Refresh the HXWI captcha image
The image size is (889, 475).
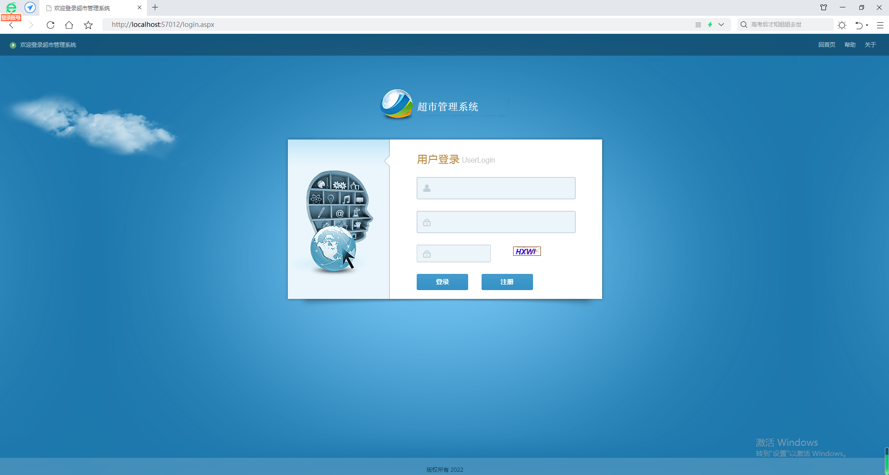pos(527,251)
